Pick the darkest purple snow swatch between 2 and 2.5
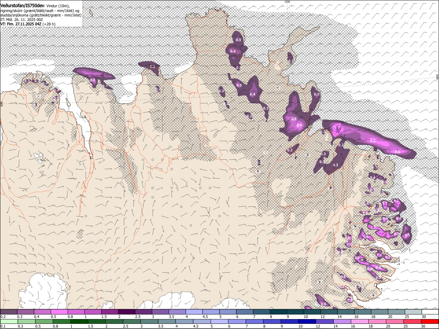Viewport: 439px width, 329px height. 127,311
